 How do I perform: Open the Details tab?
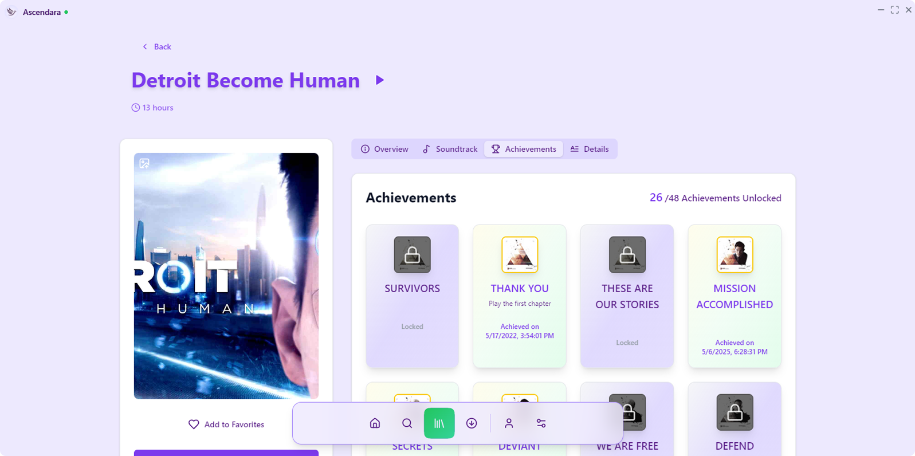point(590,149)
